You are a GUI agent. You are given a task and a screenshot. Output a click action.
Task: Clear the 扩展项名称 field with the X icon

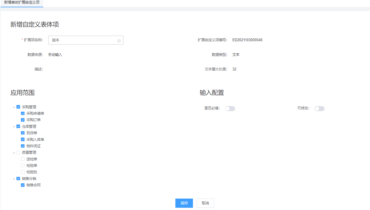tap(119, 41)
